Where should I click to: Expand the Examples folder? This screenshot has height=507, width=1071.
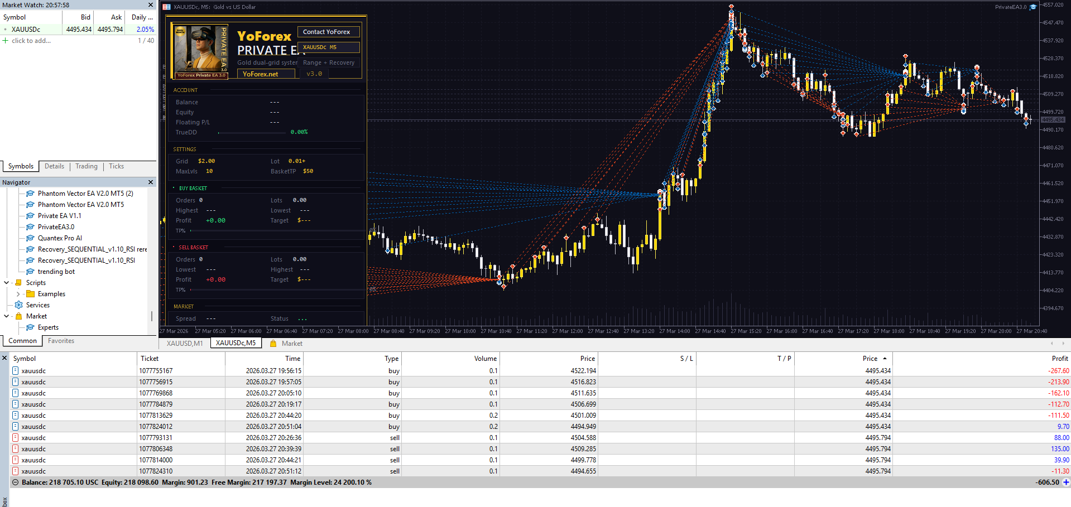18,294
